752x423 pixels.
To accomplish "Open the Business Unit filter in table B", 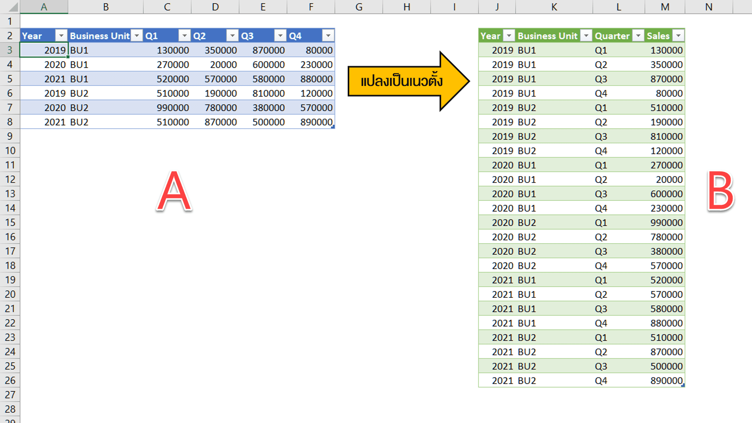I will coord(586,35).
